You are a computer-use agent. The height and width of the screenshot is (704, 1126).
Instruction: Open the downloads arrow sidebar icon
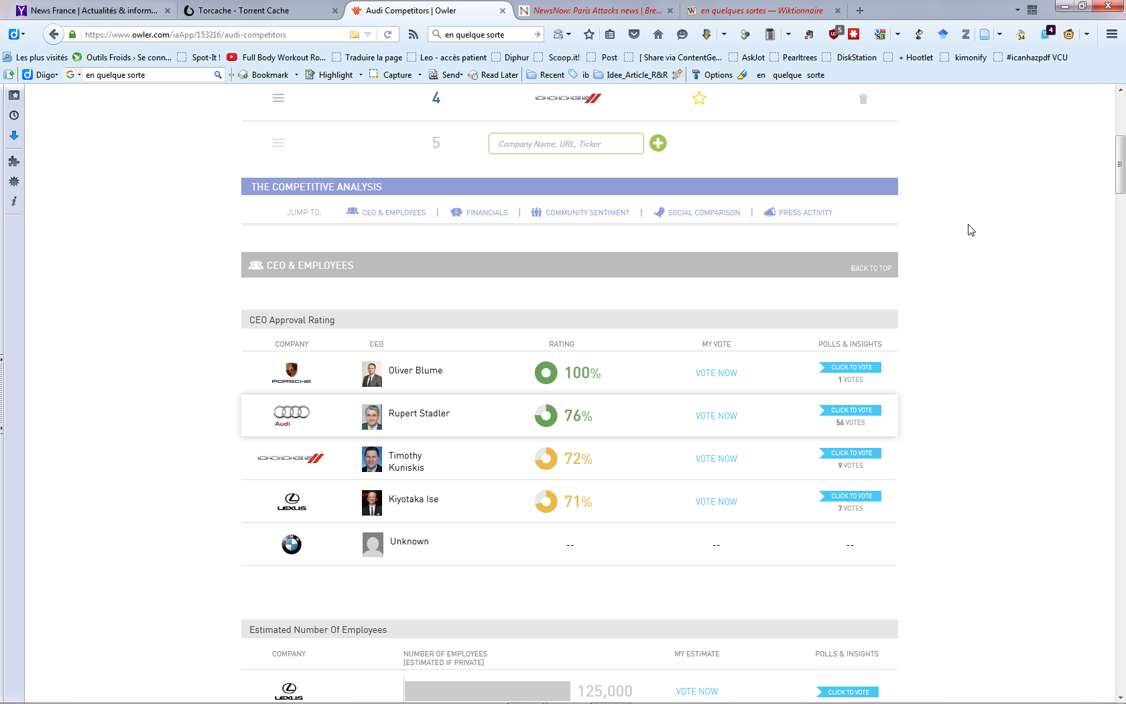[14, 135]
